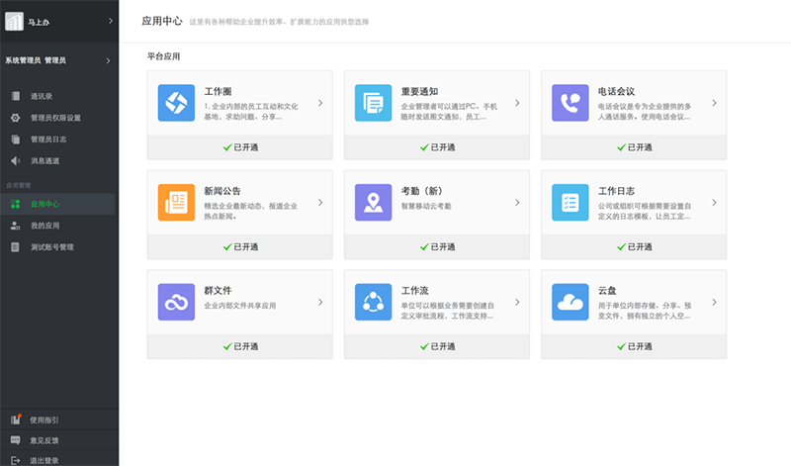Screen dimensions: 791x466
Task: Open 工作流 details via its chevron
Action: click(517, 302)
